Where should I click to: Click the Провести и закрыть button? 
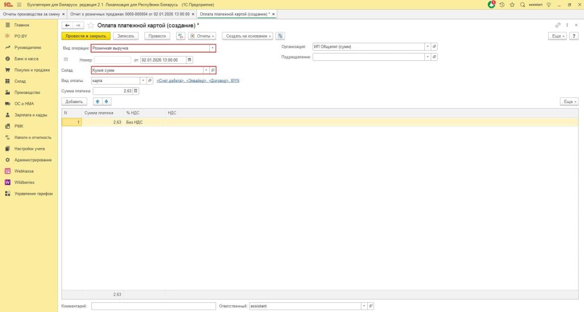(x=86, y=36)
